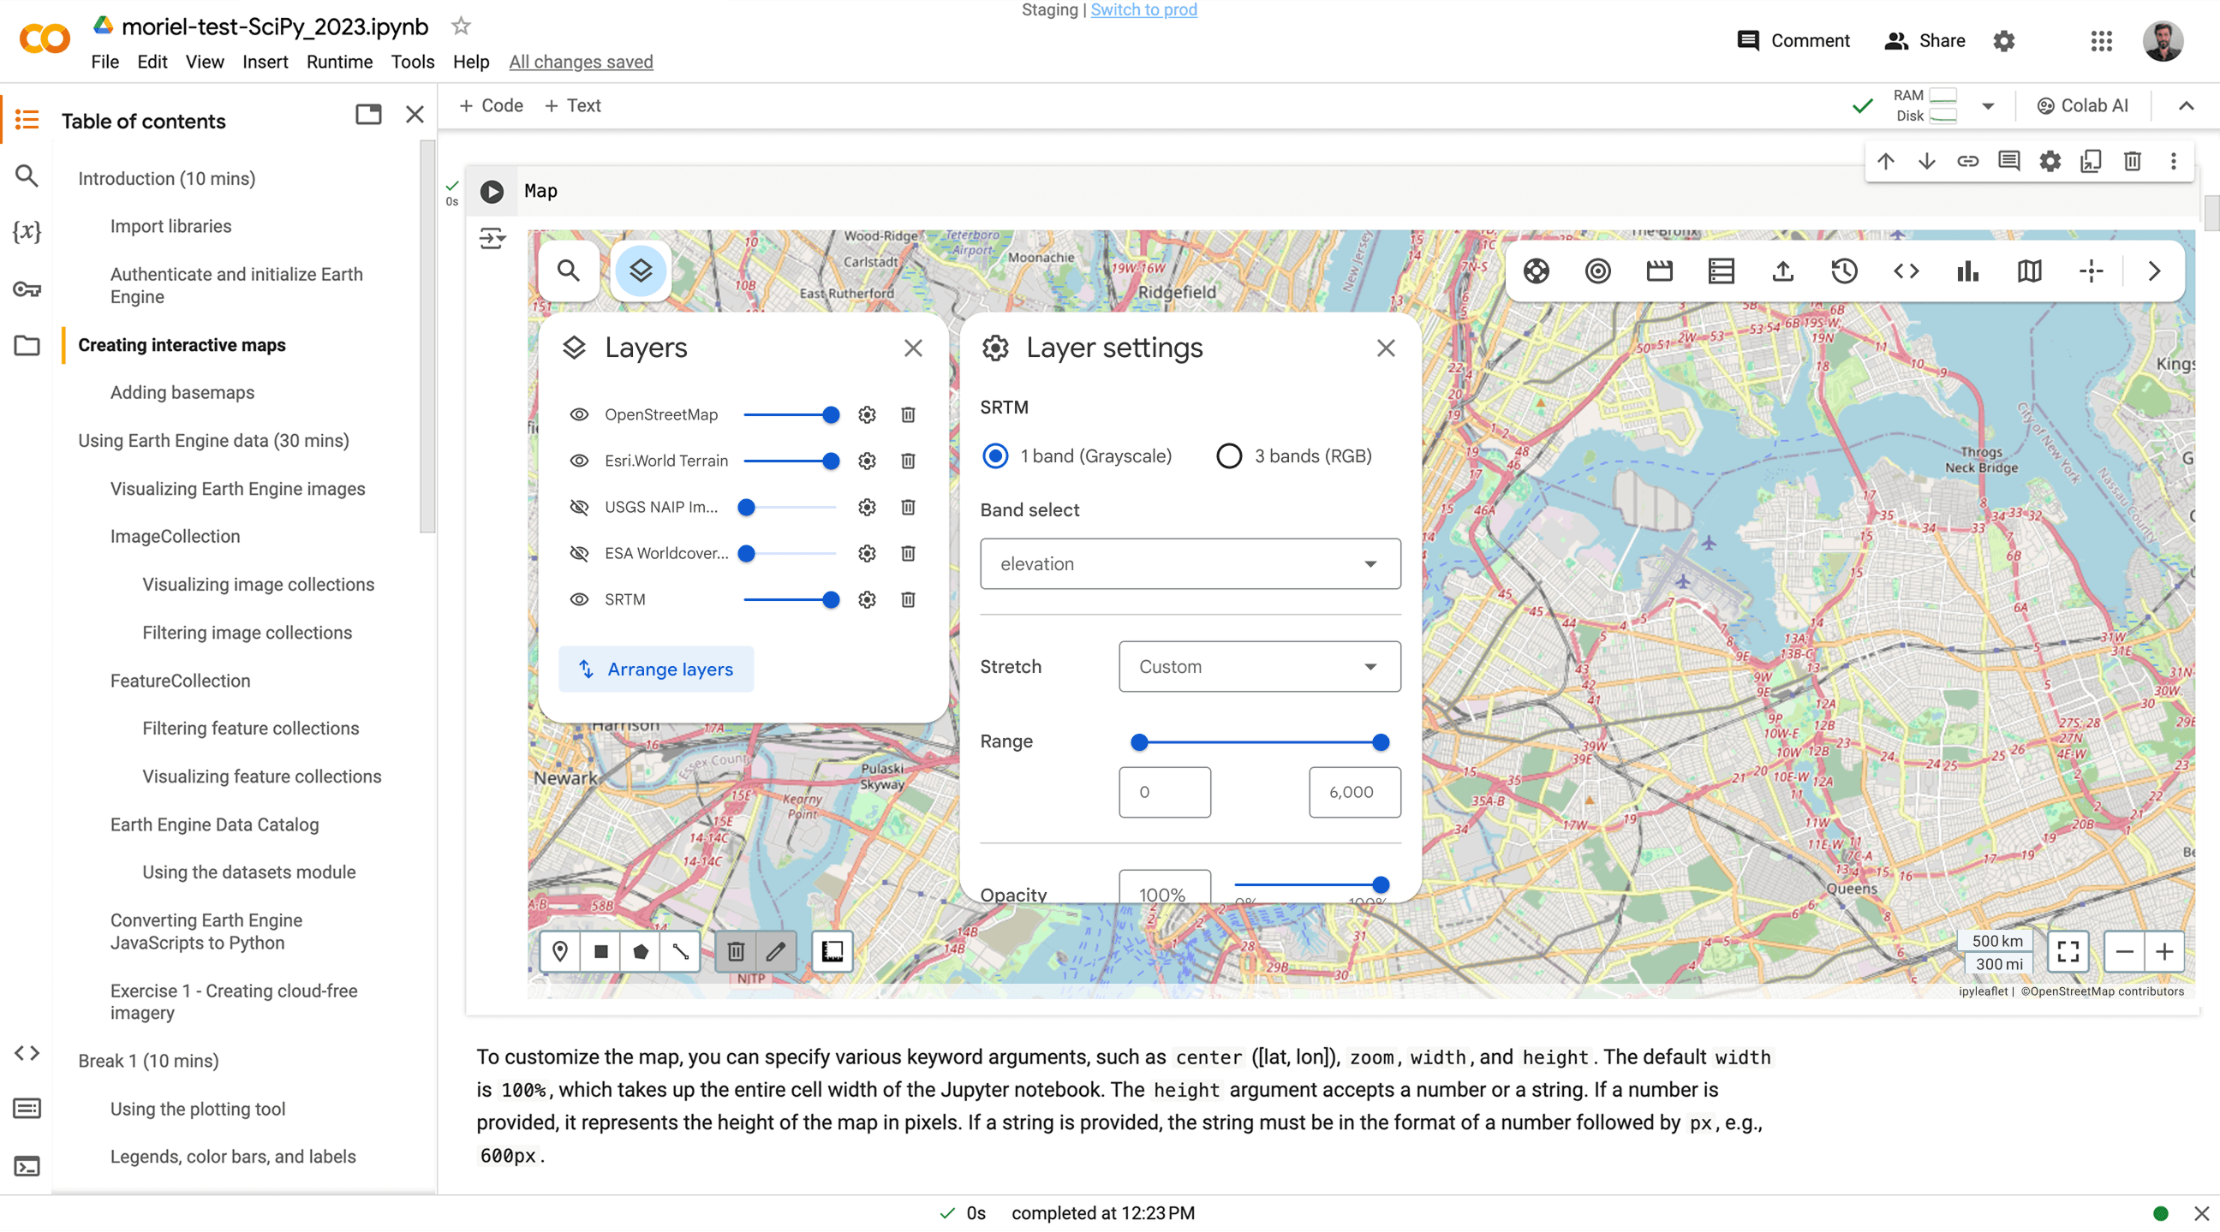
Task: Click the crosshair coordinates icon in the map toolbar
Action: [2092, 271]
